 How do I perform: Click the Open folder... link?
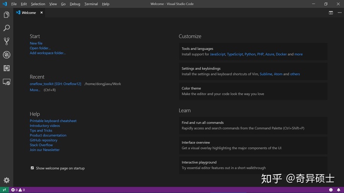(40, 48)
